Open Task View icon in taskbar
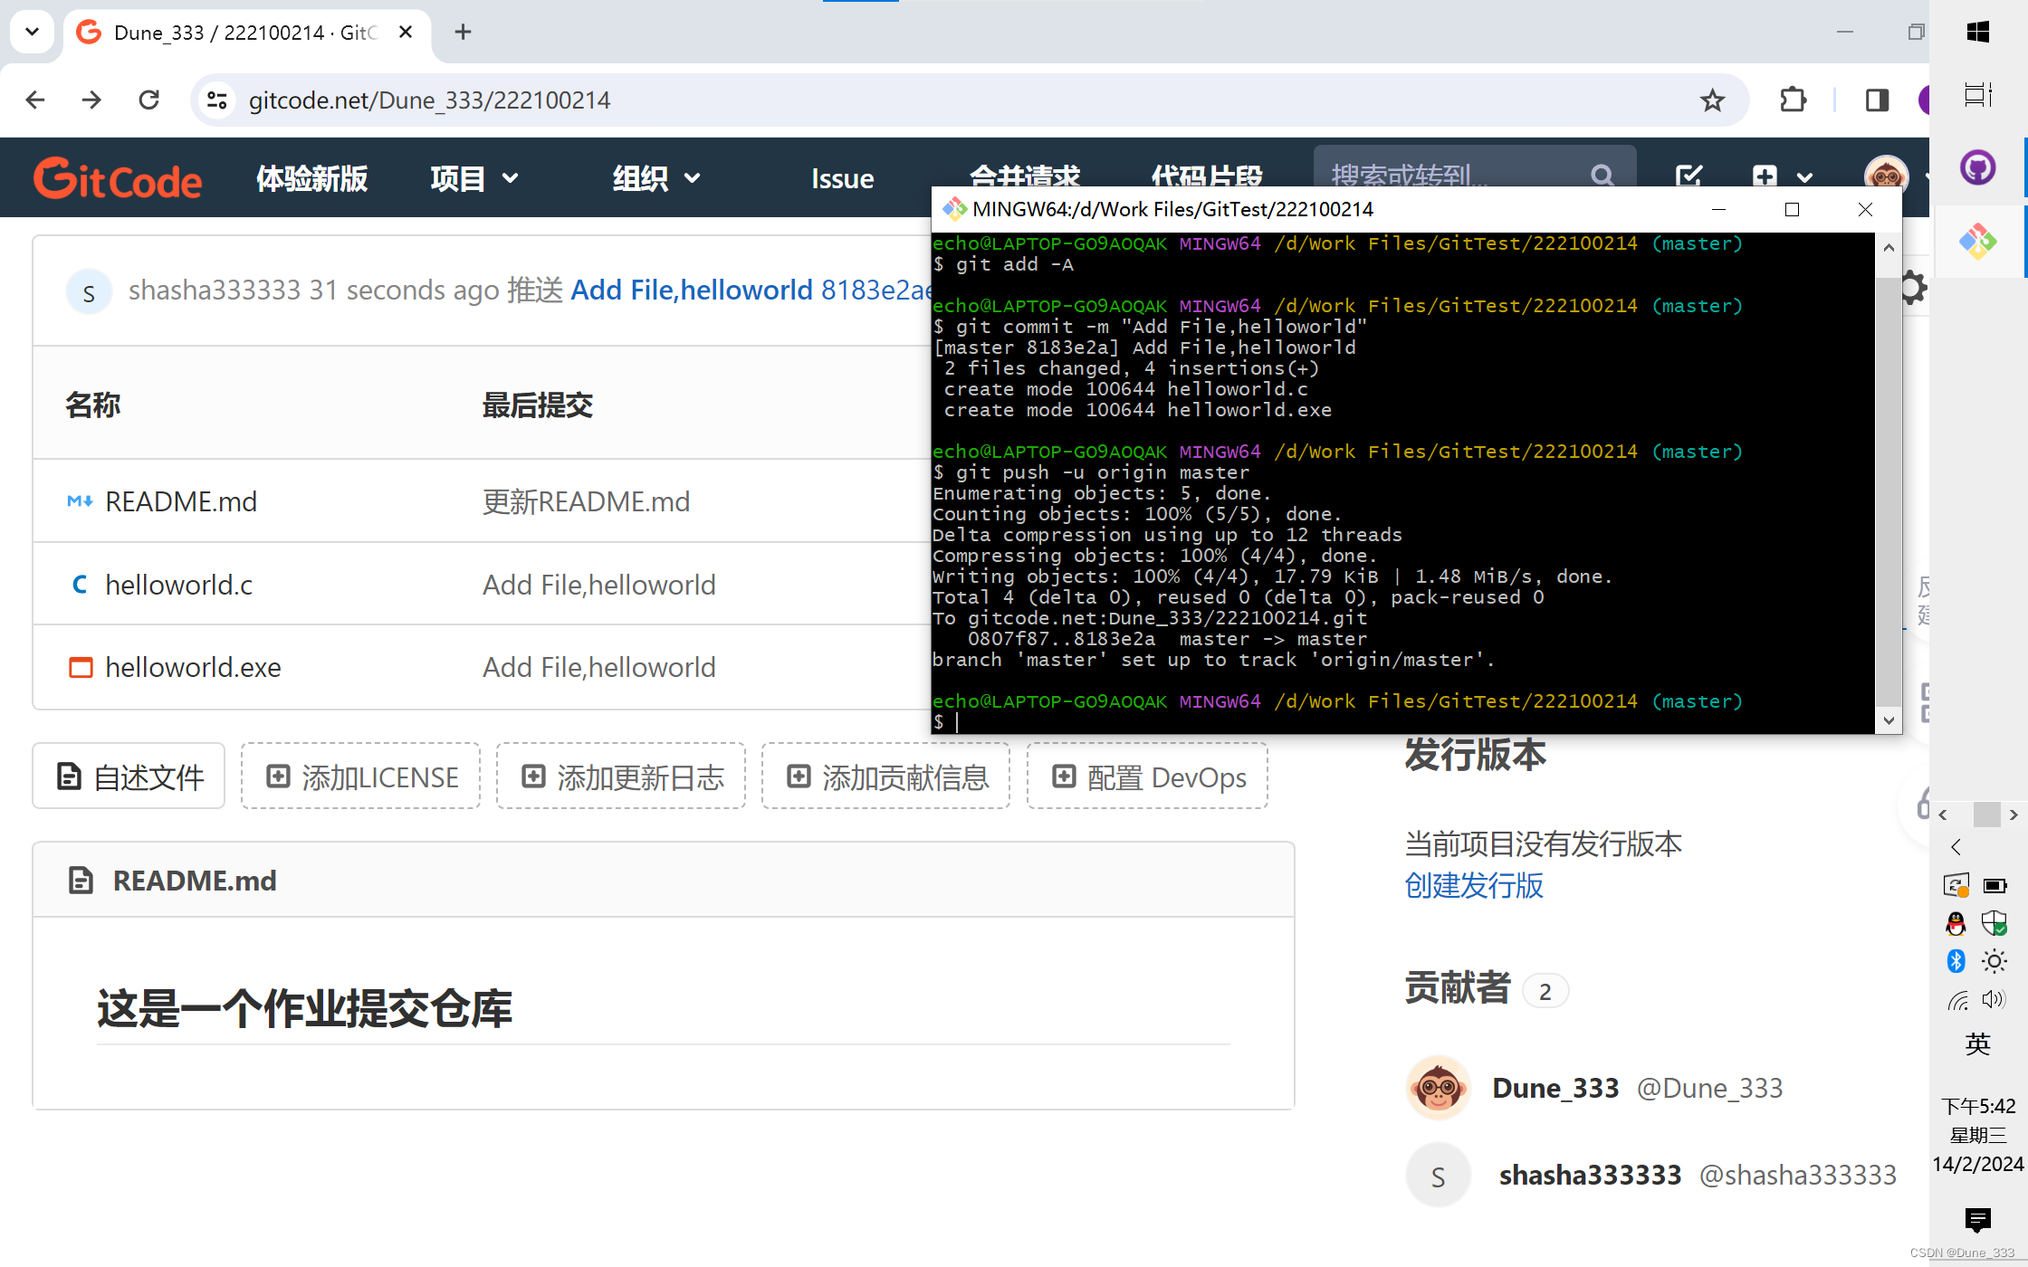The width and height of the screenshot is (2028, 1267). pyautogui.click(x=1977, y=94)
